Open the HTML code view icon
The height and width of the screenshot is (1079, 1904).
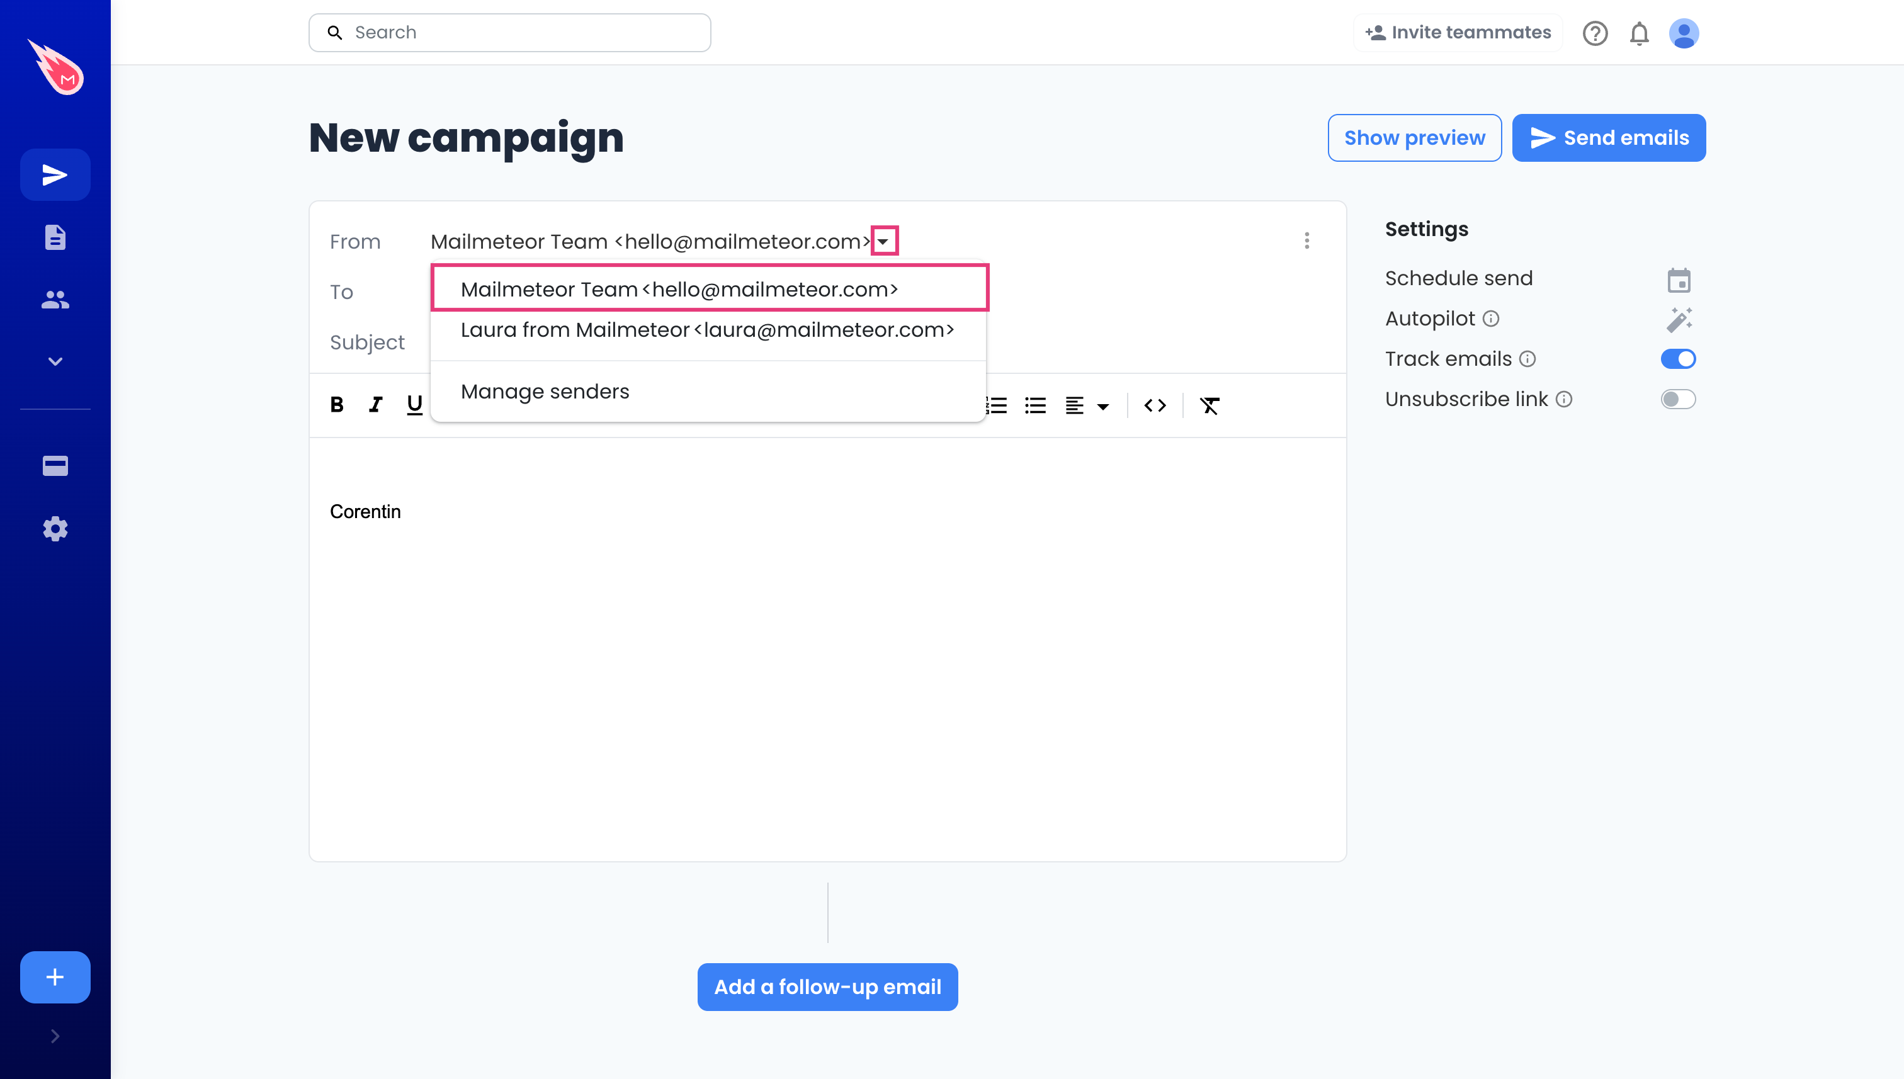pos(1155,405)
